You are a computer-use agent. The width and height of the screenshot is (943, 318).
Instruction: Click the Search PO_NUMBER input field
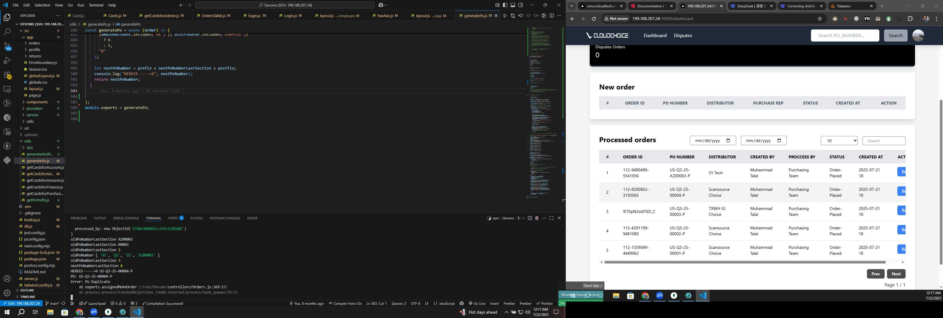(x=845, y=36)
